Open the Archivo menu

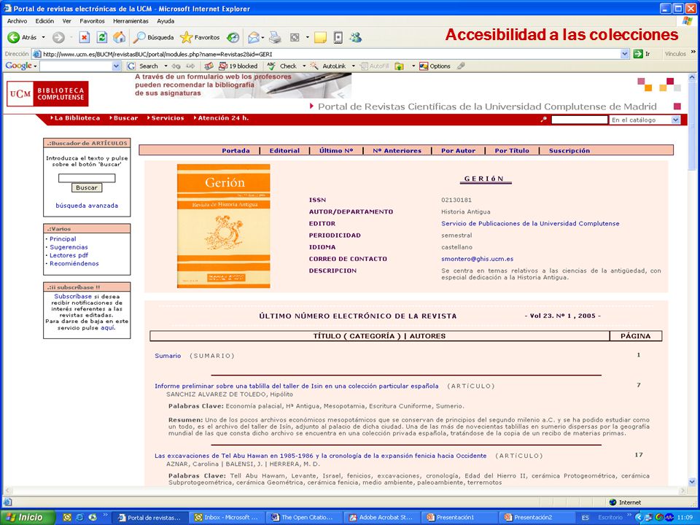[x=17, y=21]
